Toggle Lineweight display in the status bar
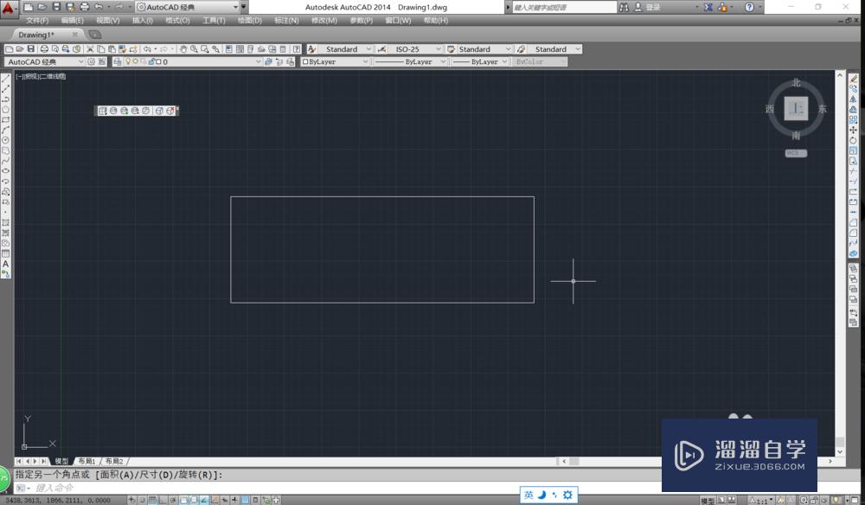This screenshot has height=505, width=865. (235, 500)
